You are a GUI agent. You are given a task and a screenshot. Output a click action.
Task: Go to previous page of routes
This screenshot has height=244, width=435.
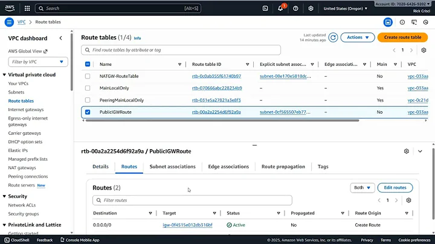pos(379,200)
